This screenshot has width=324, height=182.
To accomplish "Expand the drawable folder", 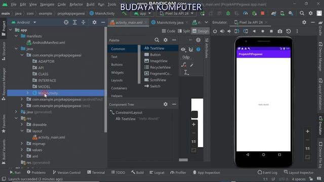I will pos(22,125).
